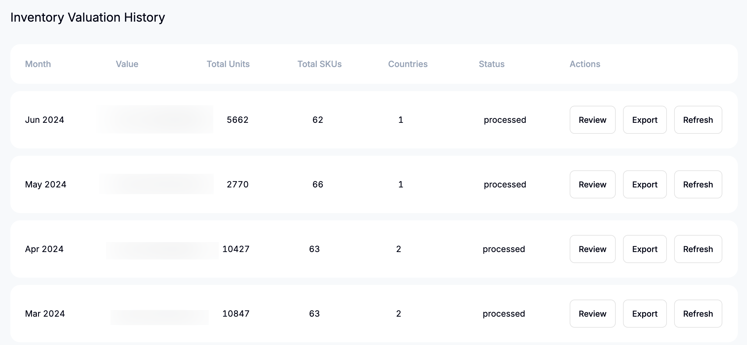Select the Mar 2024 month cell
Viewport: 747px width, 345px height.
(x=45, y=314)
